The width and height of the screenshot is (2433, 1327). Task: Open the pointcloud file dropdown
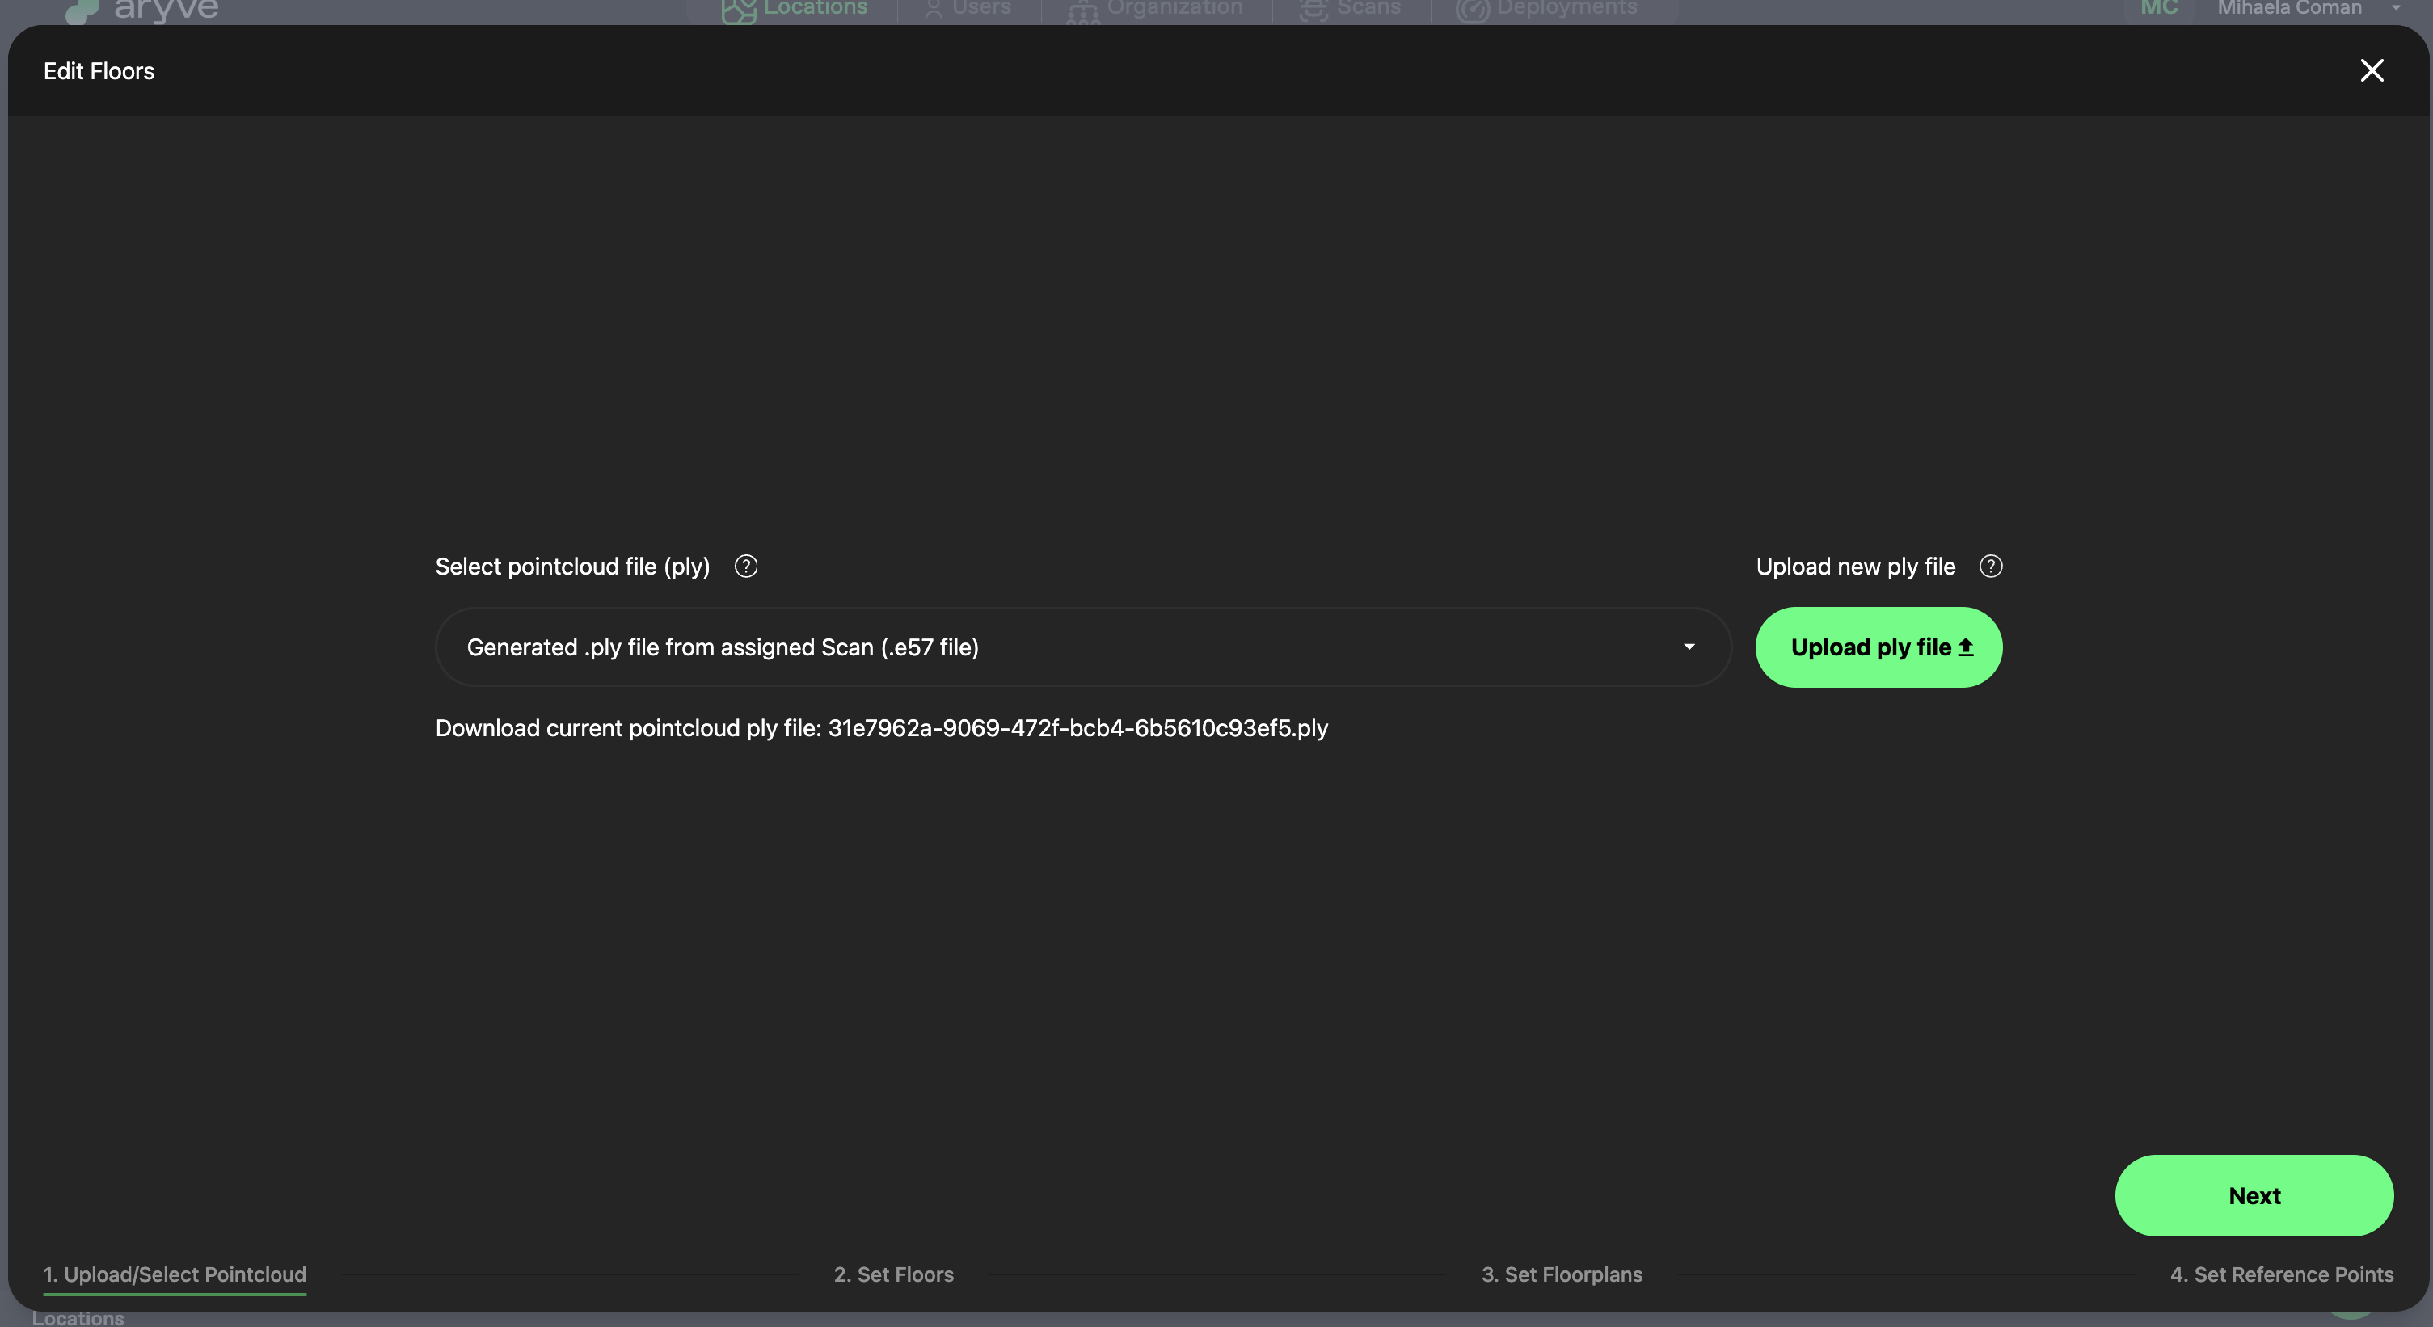1082,647
